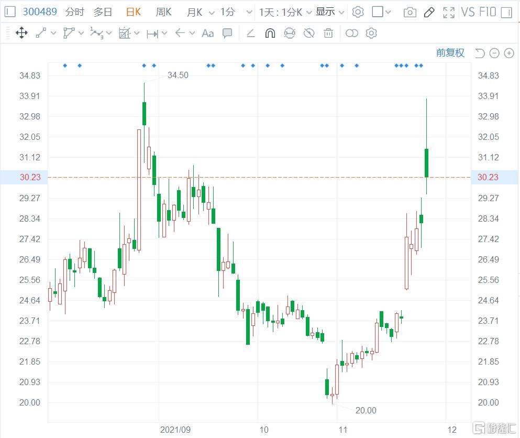The width and height of the screenshot is (520, 438).
Task: Open the 显示 display dropdown
Action: [330, 12]
